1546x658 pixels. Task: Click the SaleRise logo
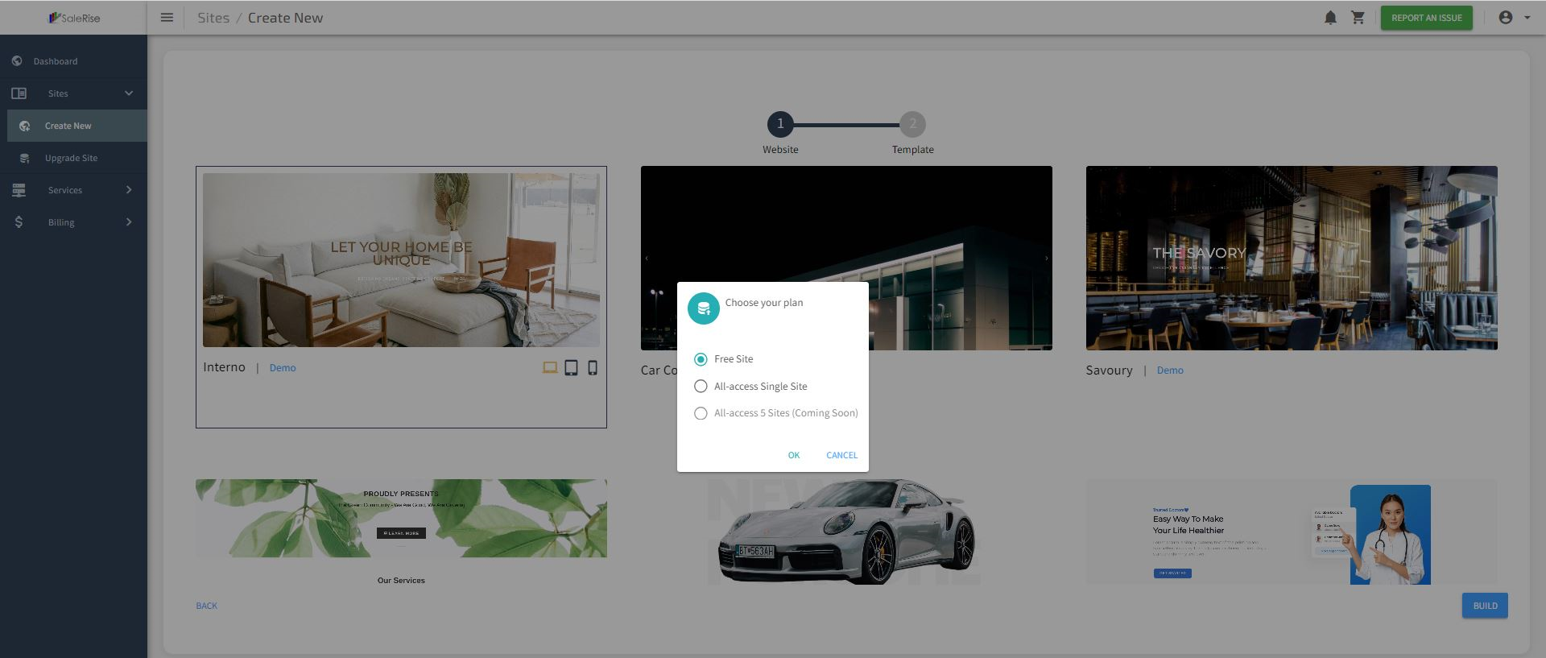click(74, 18)
